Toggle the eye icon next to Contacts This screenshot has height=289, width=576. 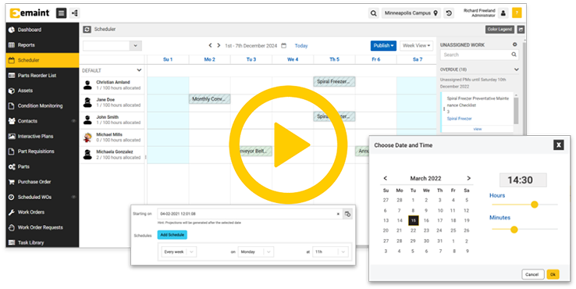[73, 121]
